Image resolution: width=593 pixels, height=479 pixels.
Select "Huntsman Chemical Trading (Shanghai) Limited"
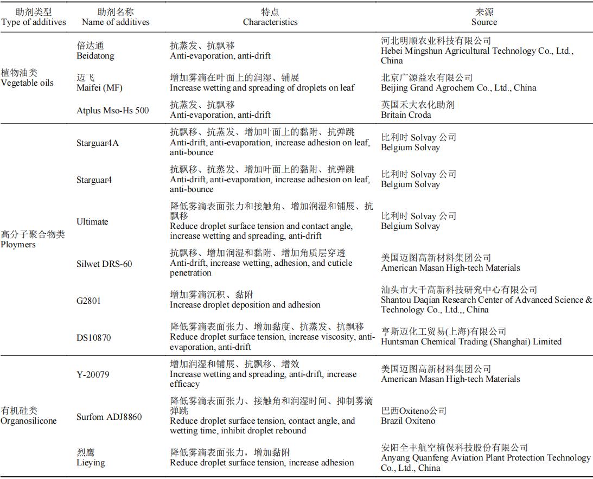point(471,342)
